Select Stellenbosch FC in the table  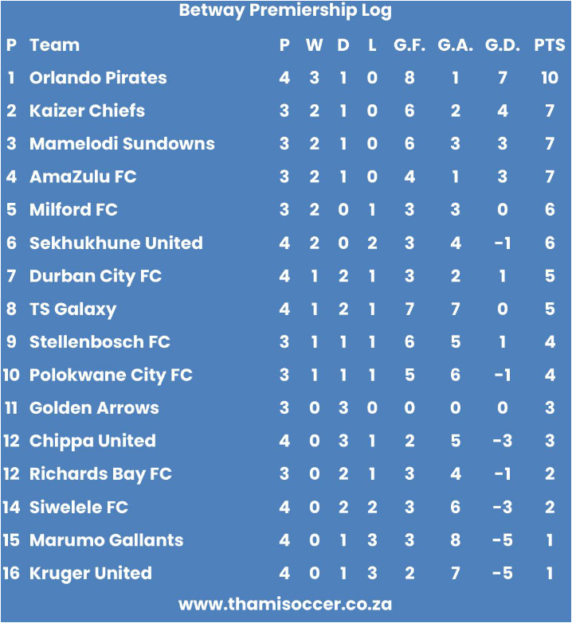100,341
